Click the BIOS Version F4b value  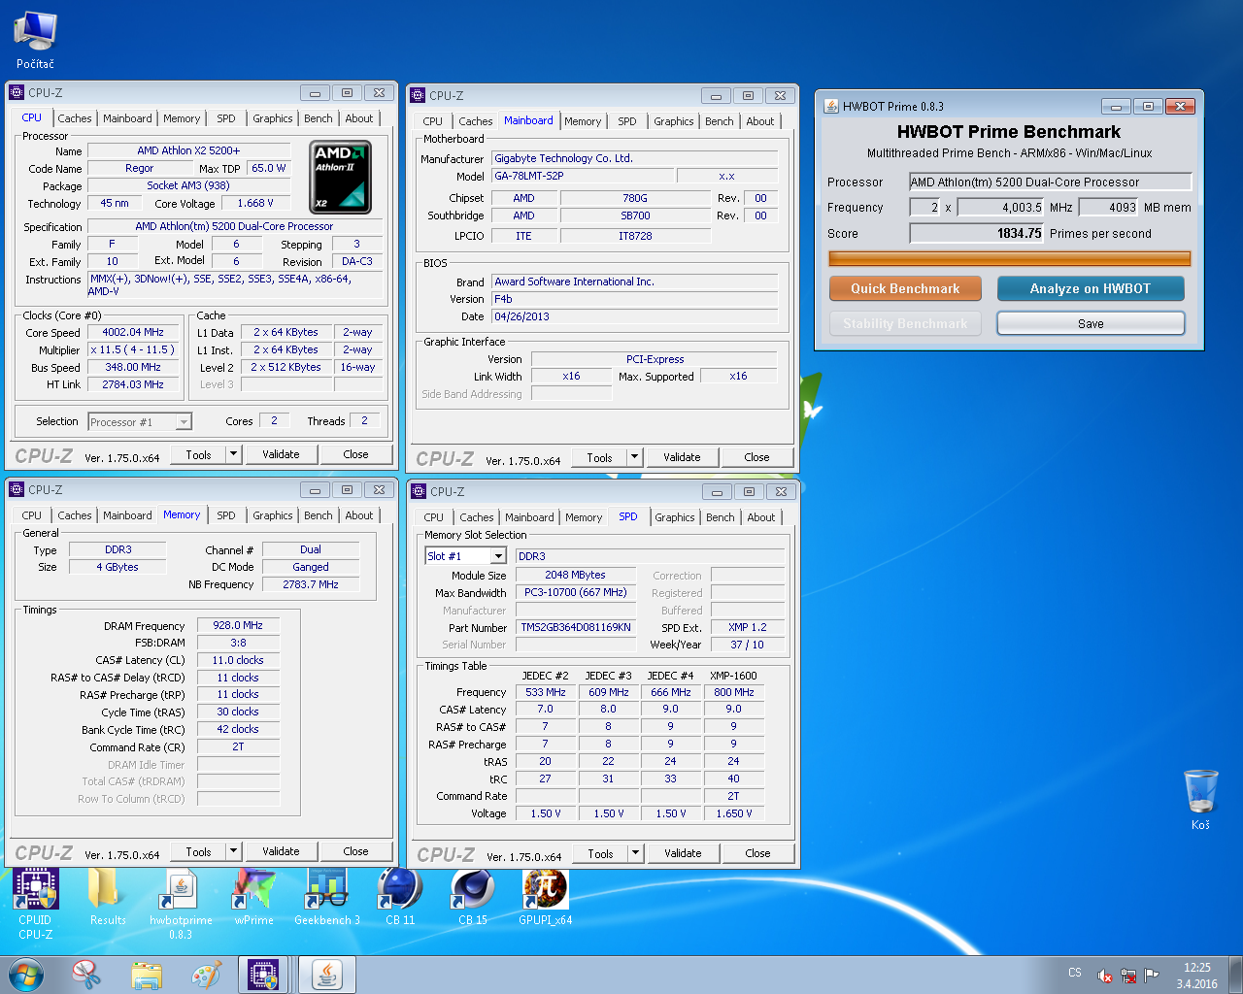(x=635, y=299)
